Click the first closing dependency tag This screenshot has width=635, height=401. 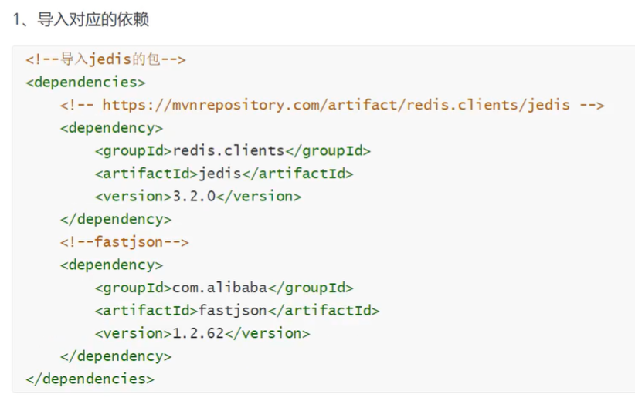coord(116,219)
